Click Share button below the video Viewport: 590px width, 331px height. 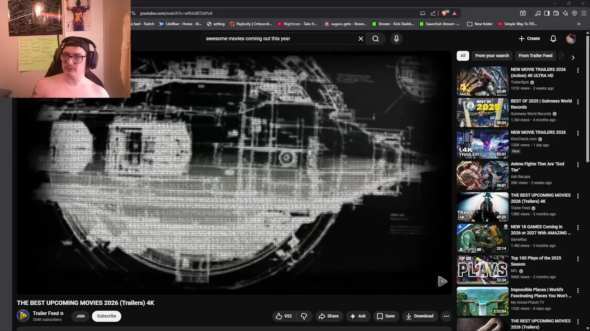coord(329,316)
